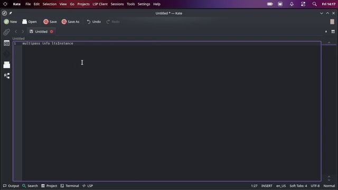
Task: Click the clock Fri 14:17
Action: (x=328, y=4)
